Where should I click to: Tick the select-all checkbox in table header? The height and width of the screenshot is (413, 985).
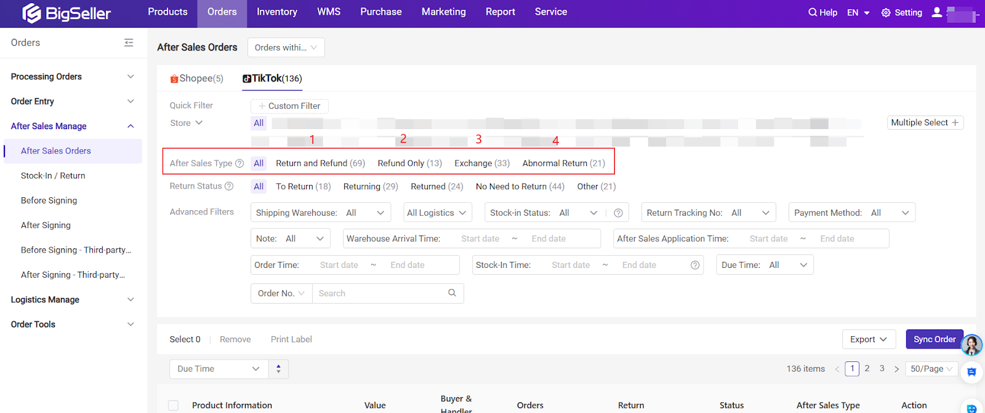[x=174, y=406]
